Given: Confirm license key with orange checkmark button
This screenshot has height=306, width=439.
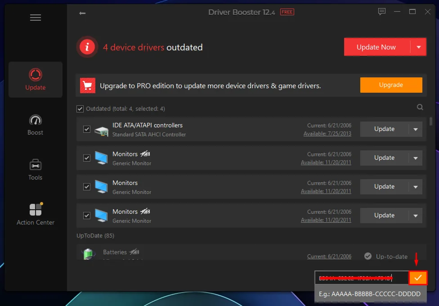Looking at the screenshot, I should [x=418, y=278].
